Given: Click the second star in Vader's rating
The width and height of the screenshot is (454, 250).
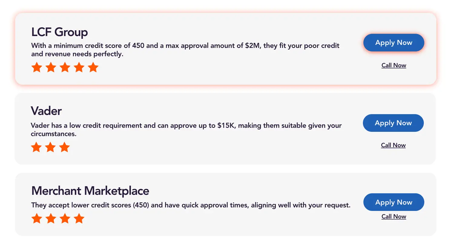Looking at the screenshot, I should pos(50,148).
